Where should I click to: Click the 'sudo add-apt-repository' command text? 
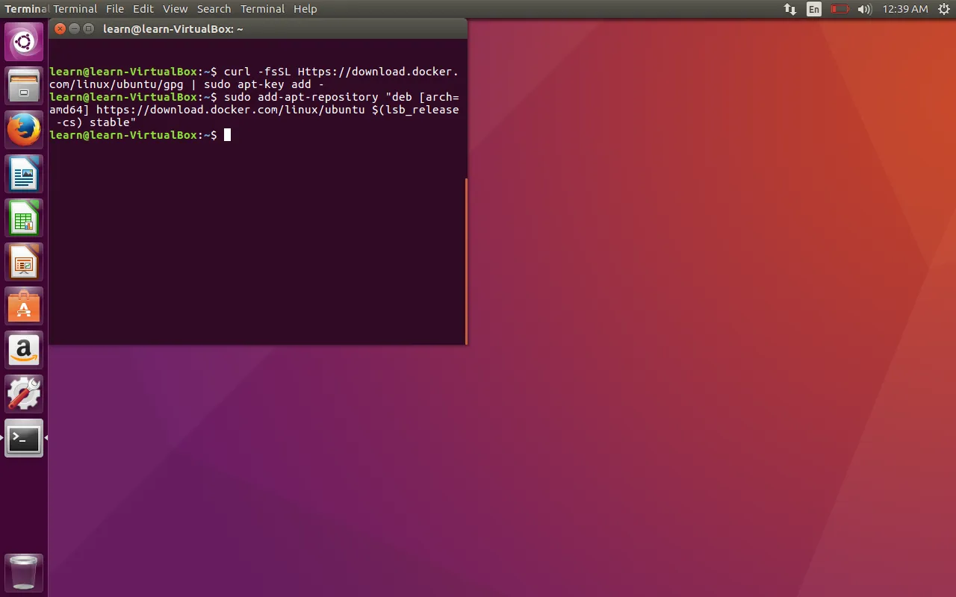point(301,97)
